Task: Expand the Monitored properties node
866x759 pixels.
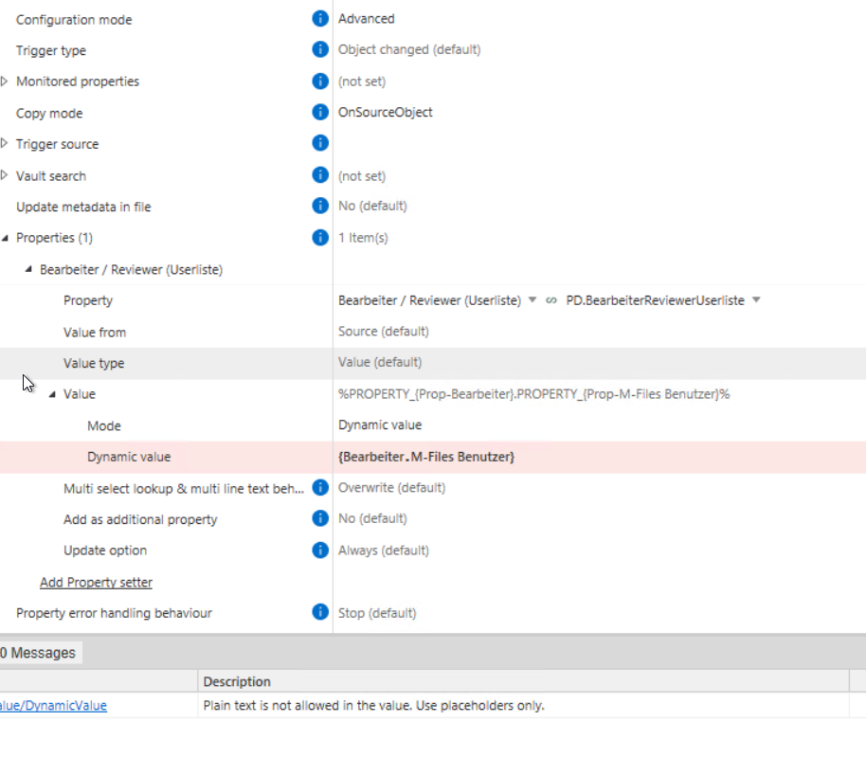Action: (x=5, y=81)
